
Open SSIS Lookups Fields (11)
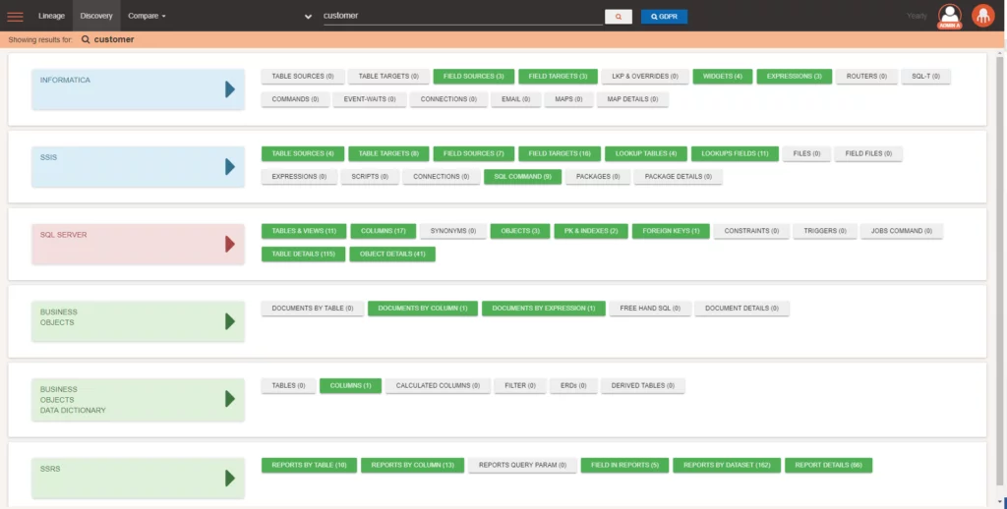point(735,154)
